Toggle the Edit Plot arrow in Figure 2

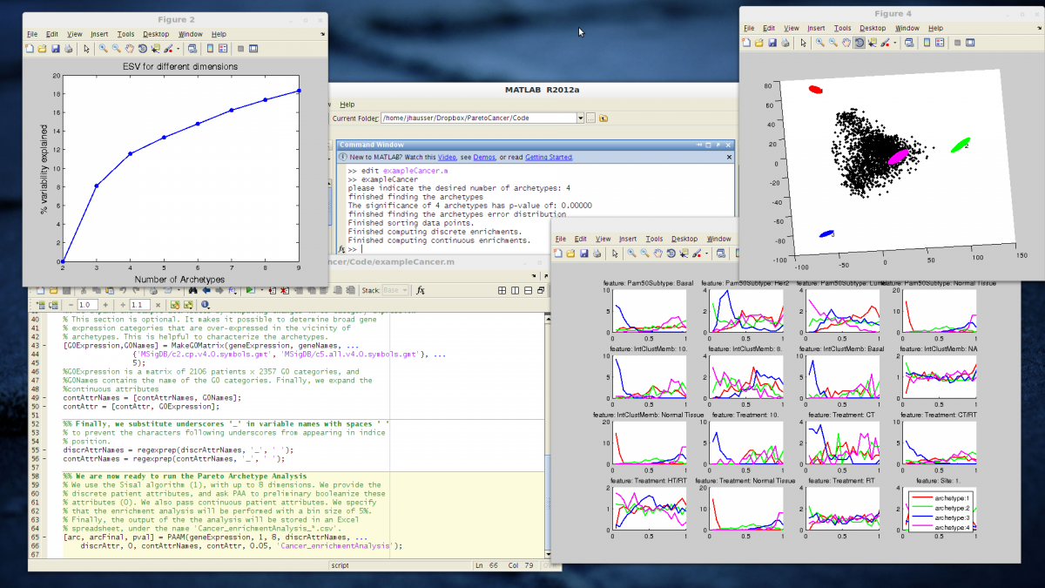point(86,49)
